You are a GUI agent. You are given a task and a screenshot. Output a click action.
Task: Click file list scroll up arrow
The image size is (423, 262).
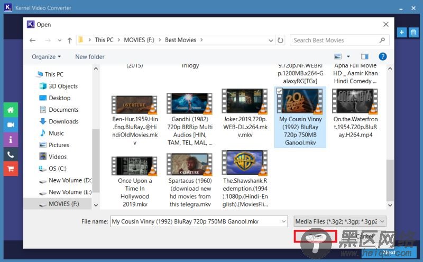pos(390,69)
